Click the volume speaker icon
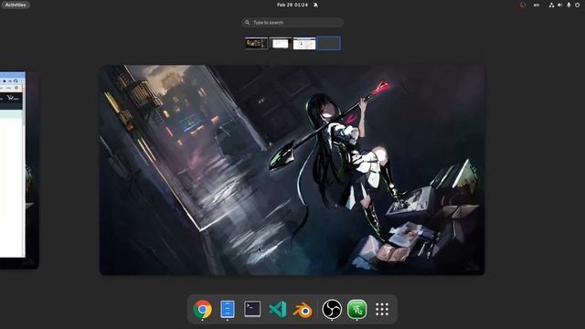 click(x=559, y=5)
